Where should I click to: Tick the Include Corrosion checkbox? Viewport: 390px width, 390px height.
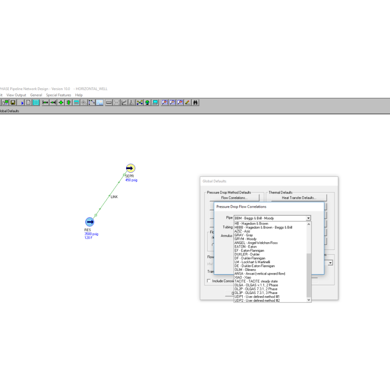click(x=209, y=281)
